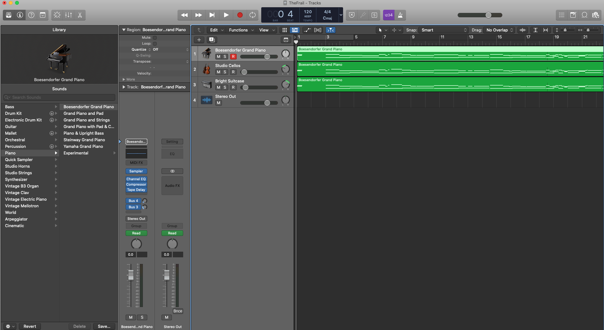Check the Loop checkbox in Region inspector

click(x=155, y=44)
